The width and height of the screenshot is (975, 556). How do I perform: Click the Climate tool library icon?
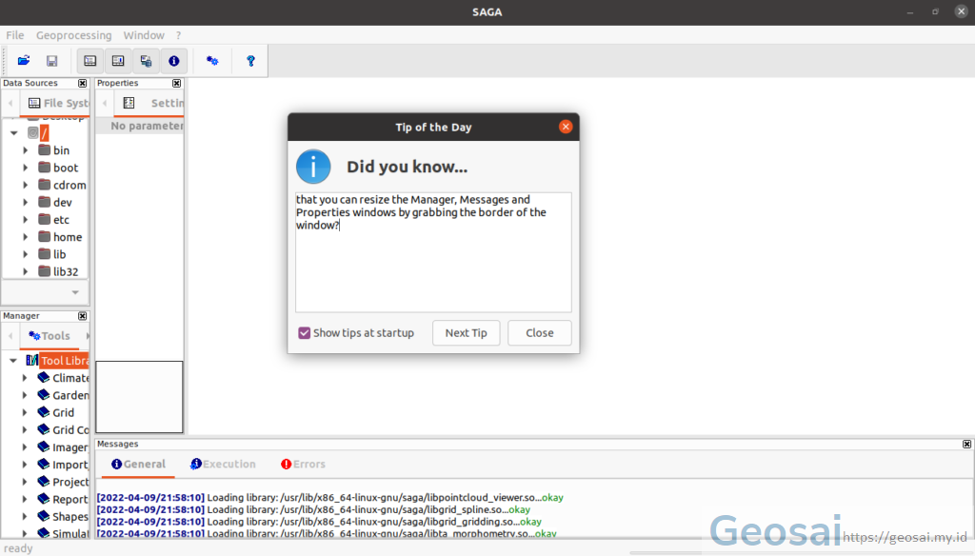click(x=44, y=378)
